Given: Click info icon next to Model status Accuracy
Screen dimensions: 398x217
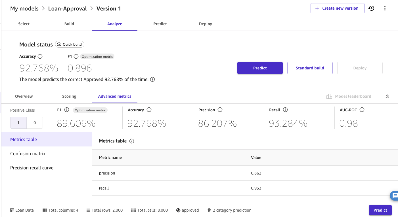Looking at the screenshot, I should click(x=40, y=56).
